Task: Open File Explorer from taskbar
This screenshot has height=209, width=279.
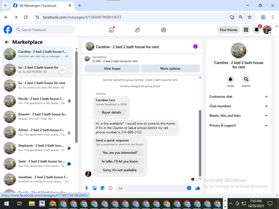Action: point(32,203)
